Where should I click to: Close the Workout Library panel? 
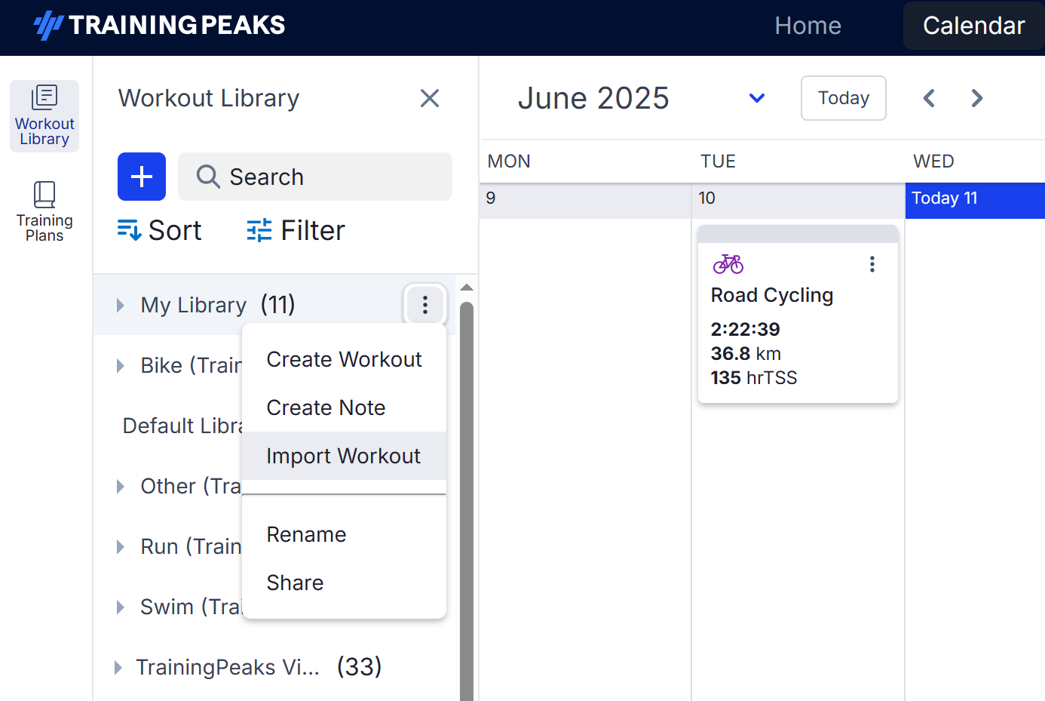coord(430,98)
